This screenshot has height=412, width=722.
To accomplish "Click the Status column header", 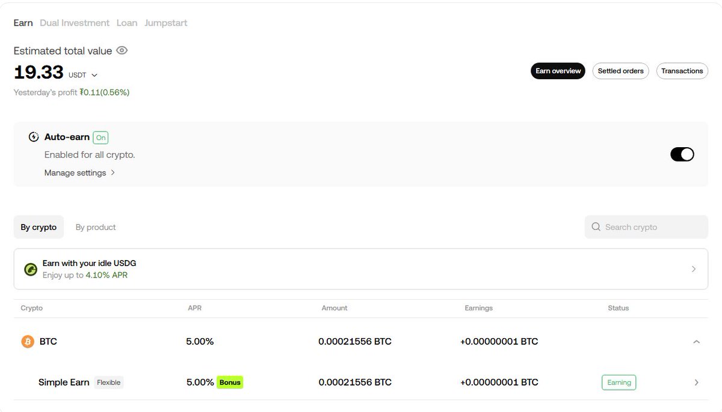I will pyautogui.click(x=619, y=308).
